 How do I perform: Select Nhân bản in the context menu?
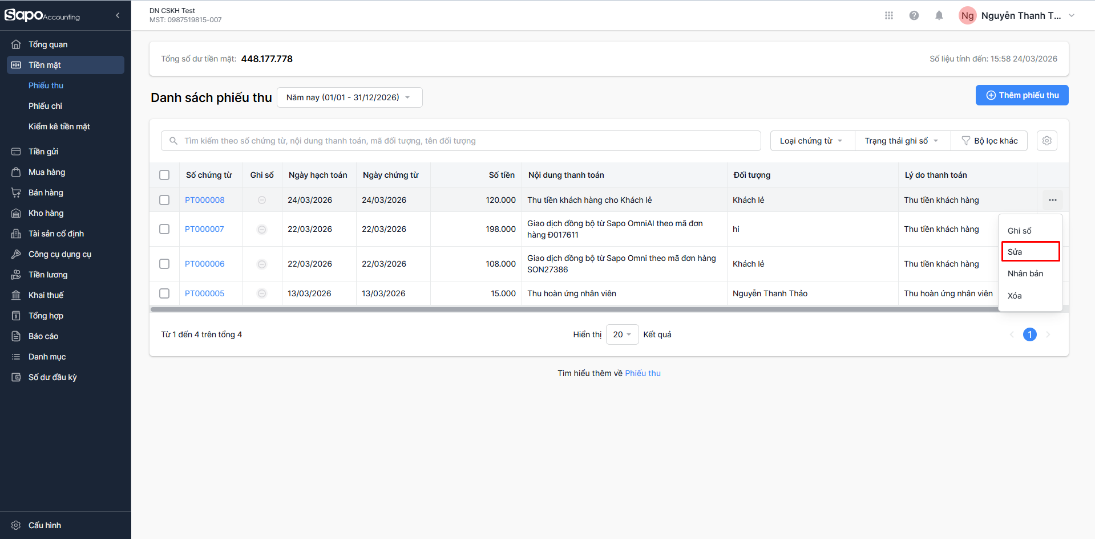pos(1025,273)
